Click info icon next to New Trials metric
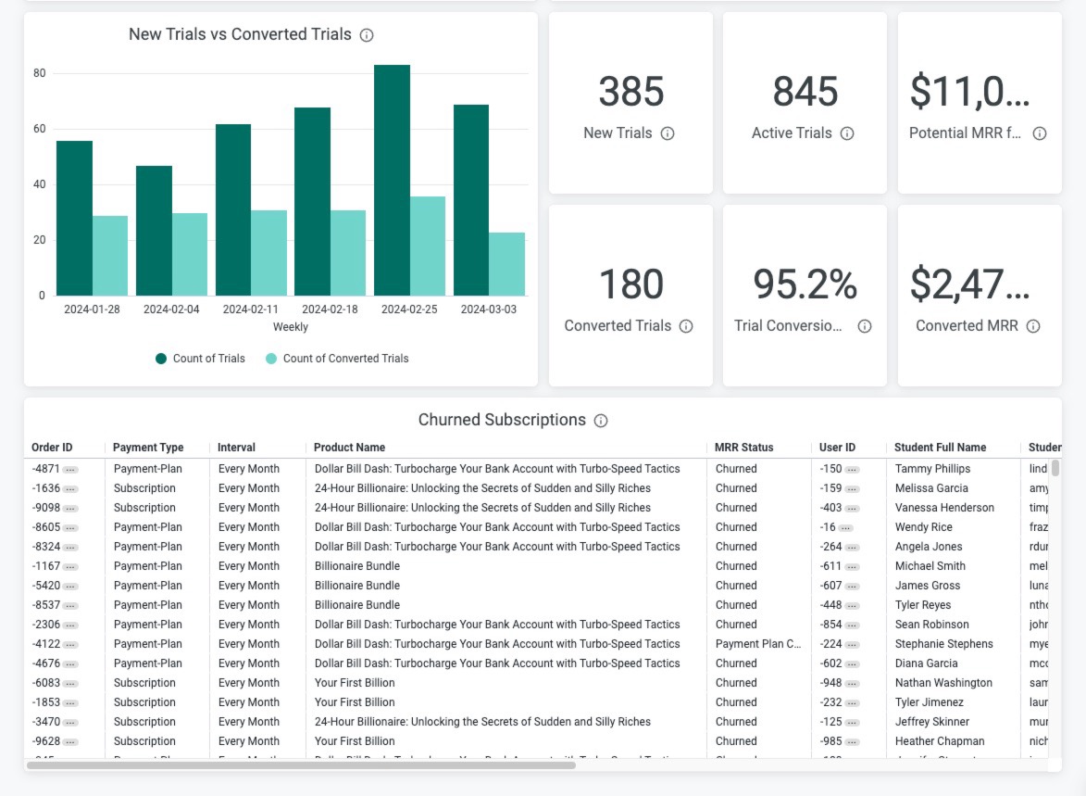The height and width of the screenshot is (796, 1086). click(667, 133)
